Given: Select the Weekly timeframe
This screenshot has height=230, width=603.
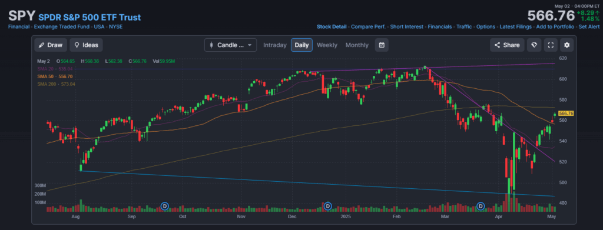Looking at the screenshot, I should [327, 45].
